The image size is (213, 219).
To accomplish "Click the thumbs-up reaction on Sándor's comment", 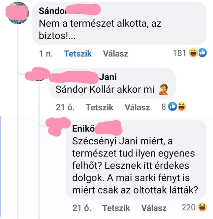I will [202, 52].
